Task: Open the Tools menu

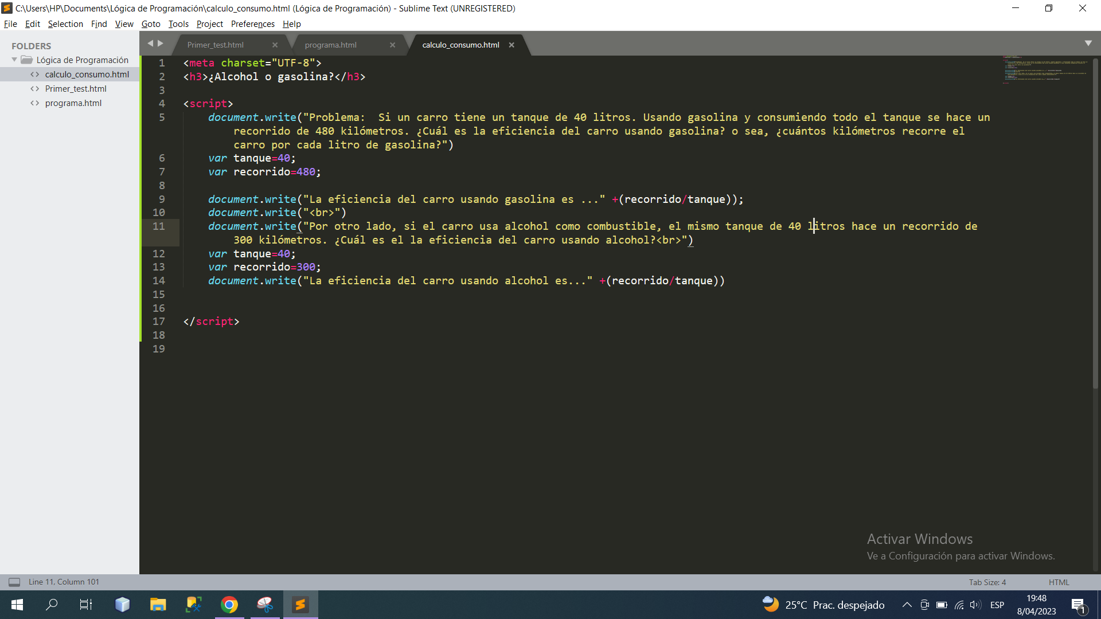Action: 177,23
